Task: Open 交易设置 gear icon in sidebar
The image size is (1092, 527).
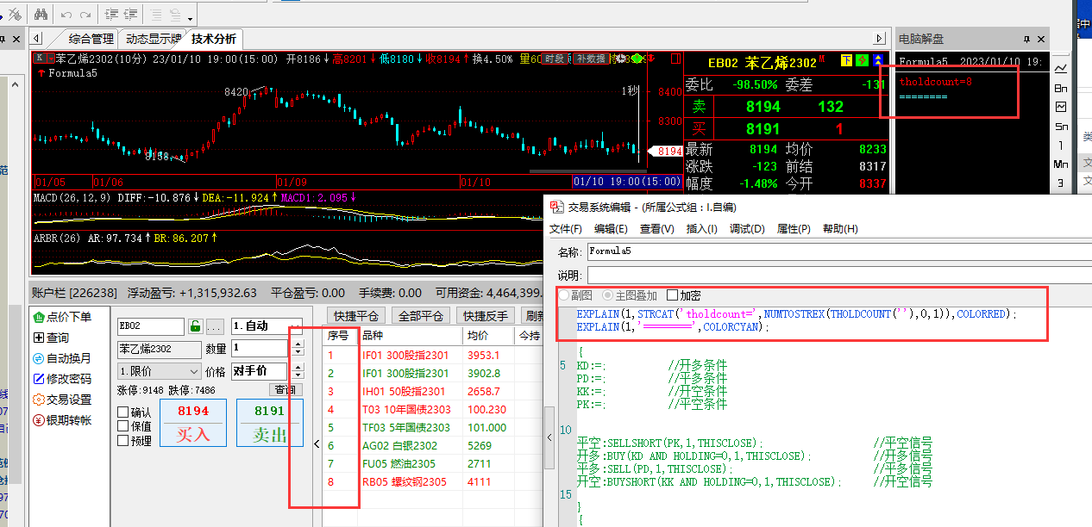Action: pyautogui.click(x=39, y=400)
